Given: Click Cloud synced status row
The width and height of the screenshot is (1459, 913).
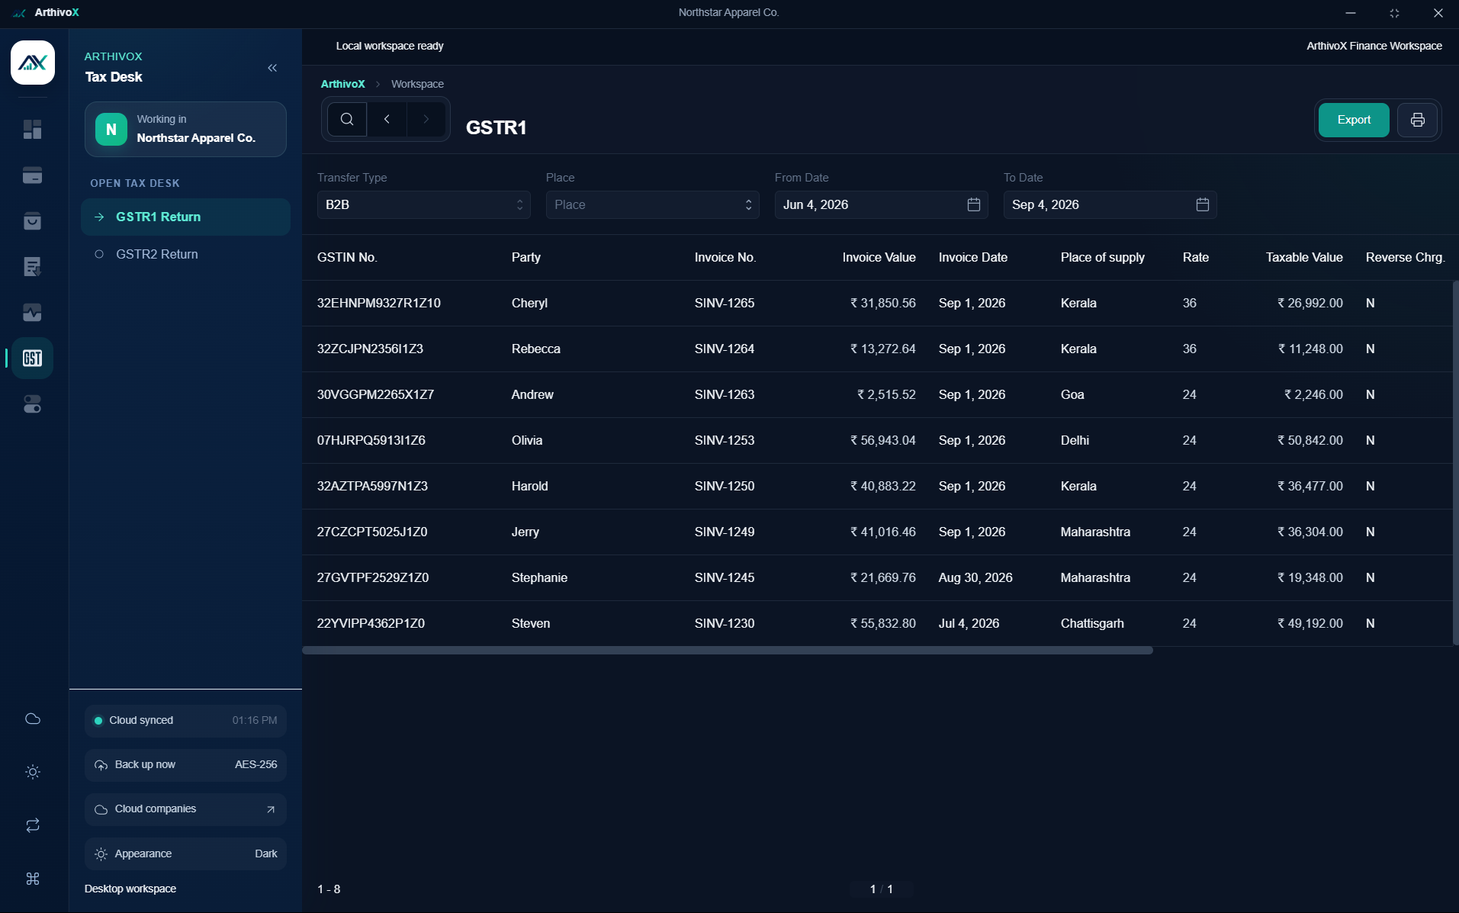Looking at the screenshot, I should [x=185, y=721].
